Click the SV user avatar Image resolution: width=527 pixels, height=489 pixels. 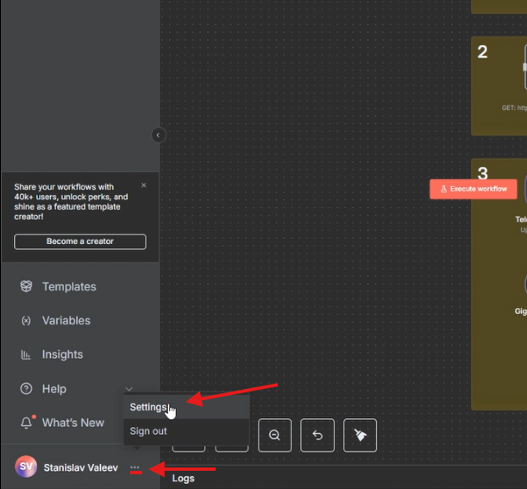tap(26, 467)
